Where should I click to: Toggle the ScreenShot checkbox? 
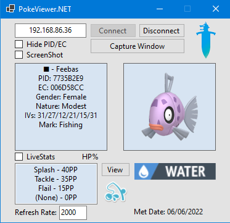(x=19, y=55)
